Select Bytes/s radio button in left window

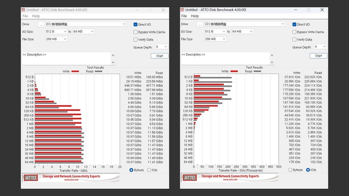[131, 170]
